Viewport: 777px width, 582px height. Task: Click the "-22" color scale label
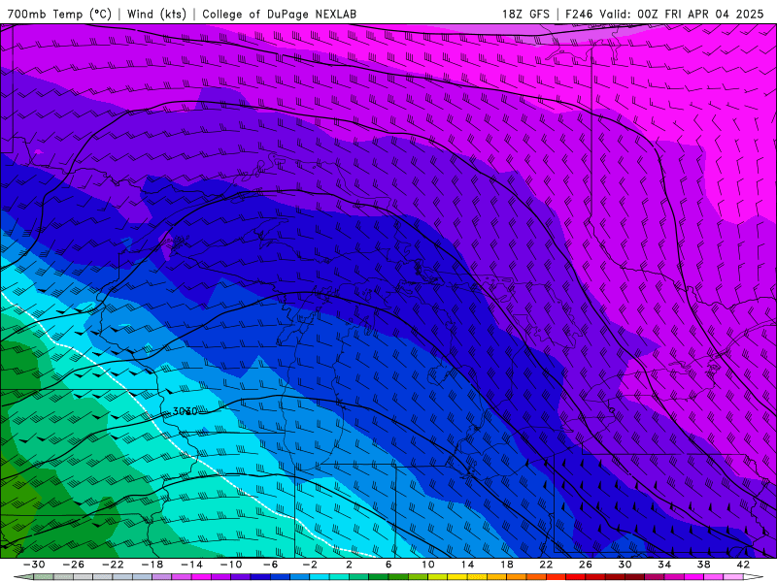click(x=113, y=565)
